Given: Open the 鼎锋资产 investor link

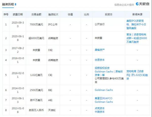Looking at the screenshot, I should [100, 50].
